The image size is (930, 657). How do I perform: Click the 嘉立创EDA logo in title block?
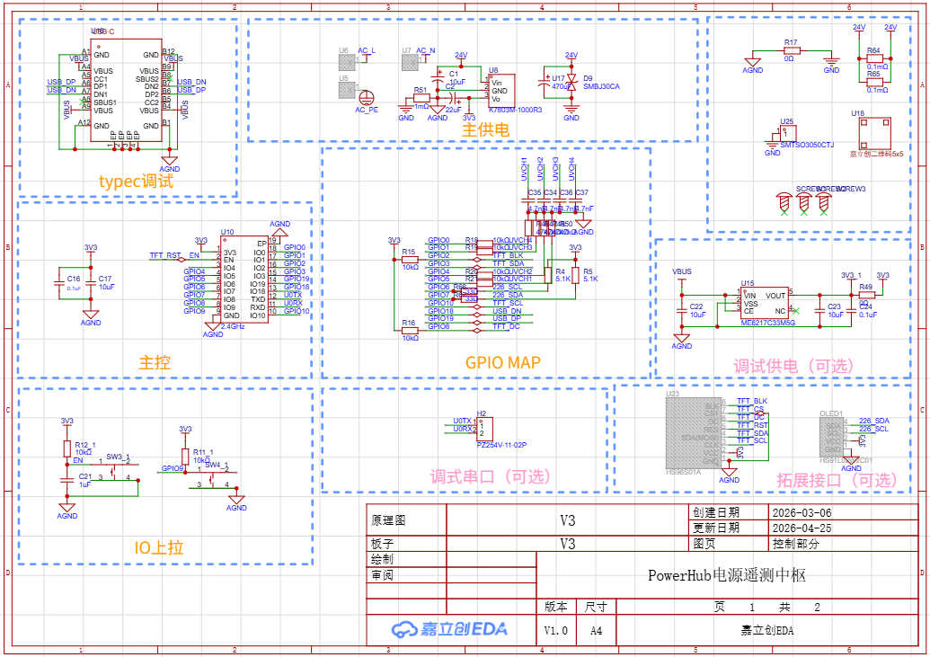click(x=449, y=629)
